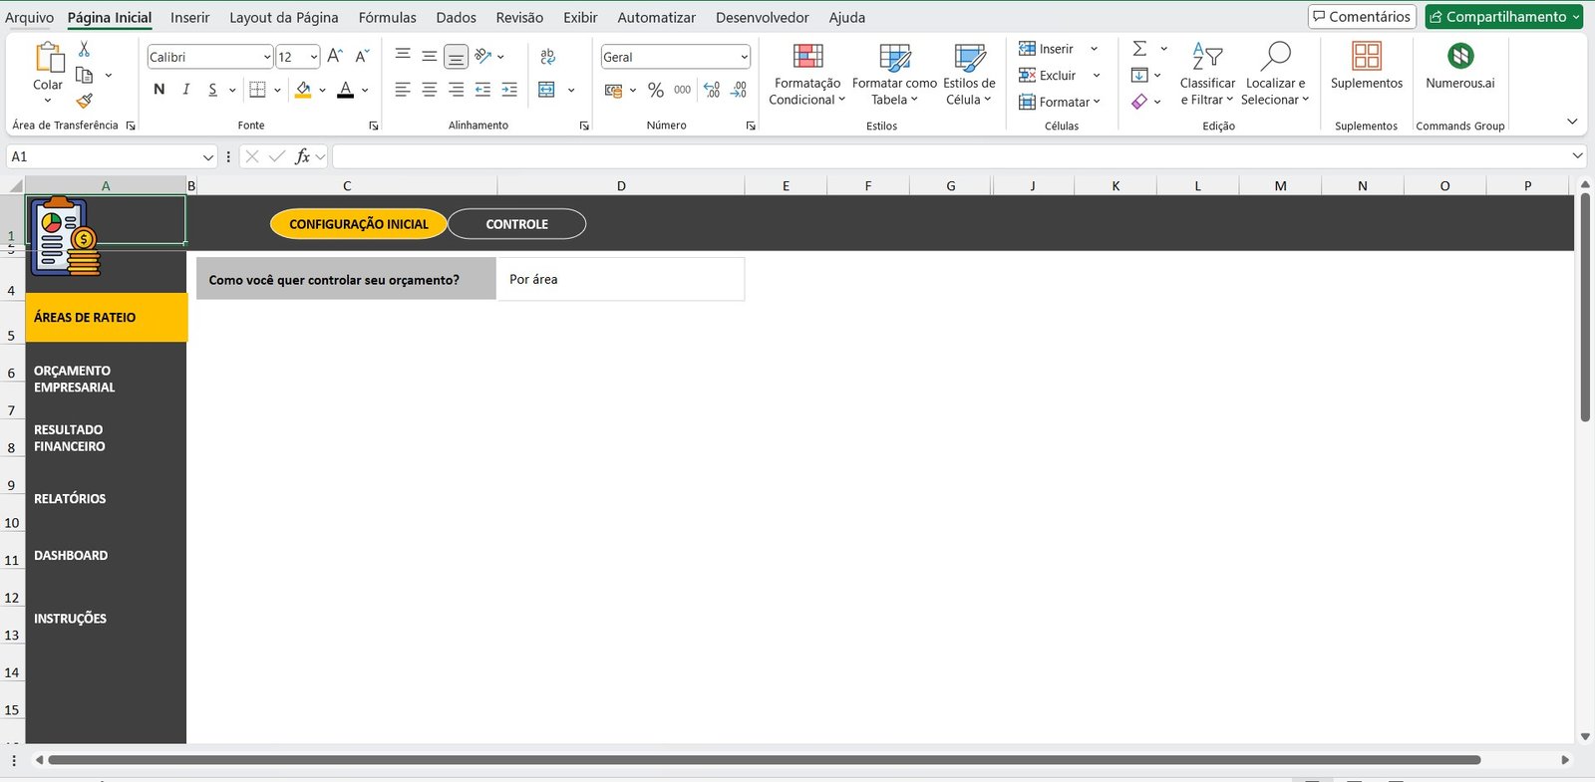Click the fill color paint bucket
The width and height of the screenshot is (1595, 782).
[x=303, y=90]
